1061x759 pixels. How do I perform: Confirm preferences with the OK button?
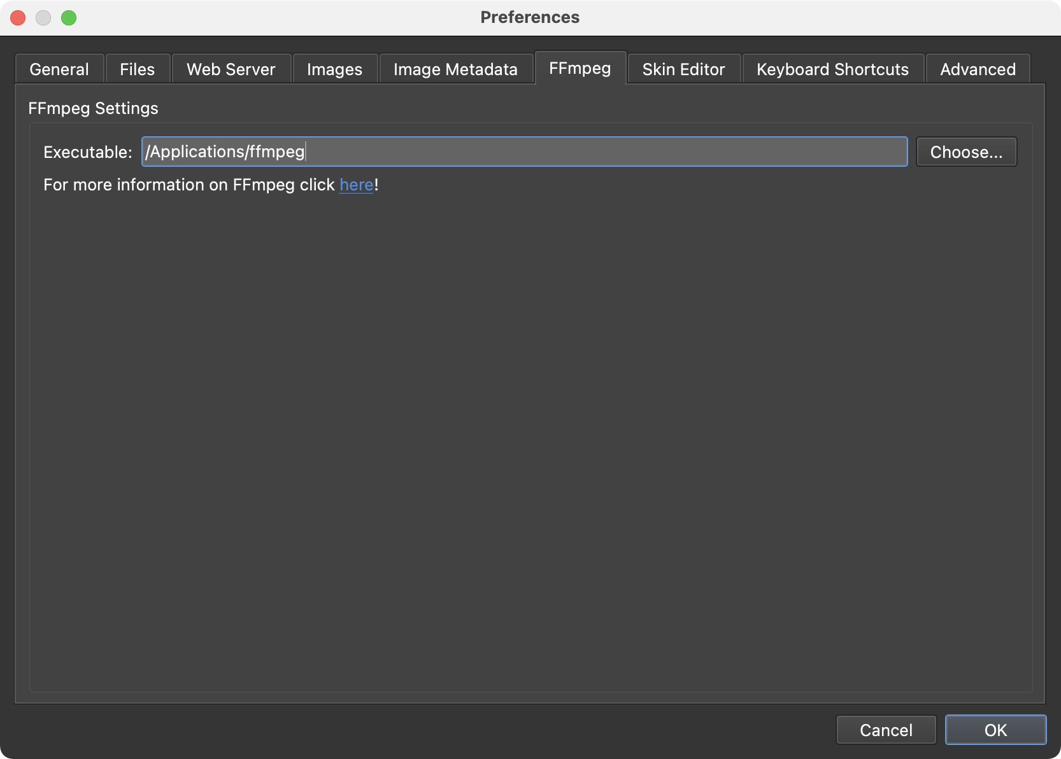[995, 730]
